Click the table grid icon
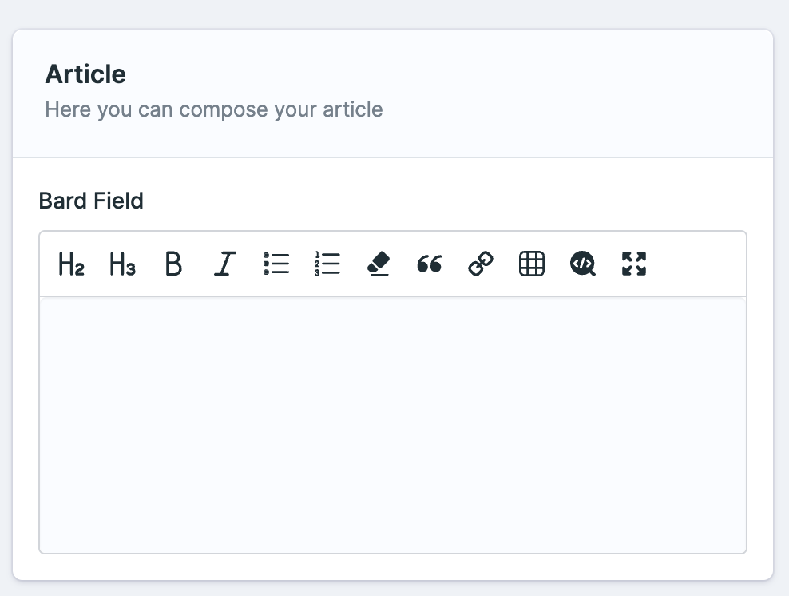 pos(531,264)
